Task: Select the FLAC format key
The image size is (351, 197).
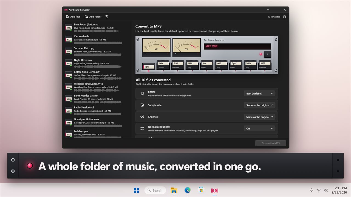Action: click(178, 65)
